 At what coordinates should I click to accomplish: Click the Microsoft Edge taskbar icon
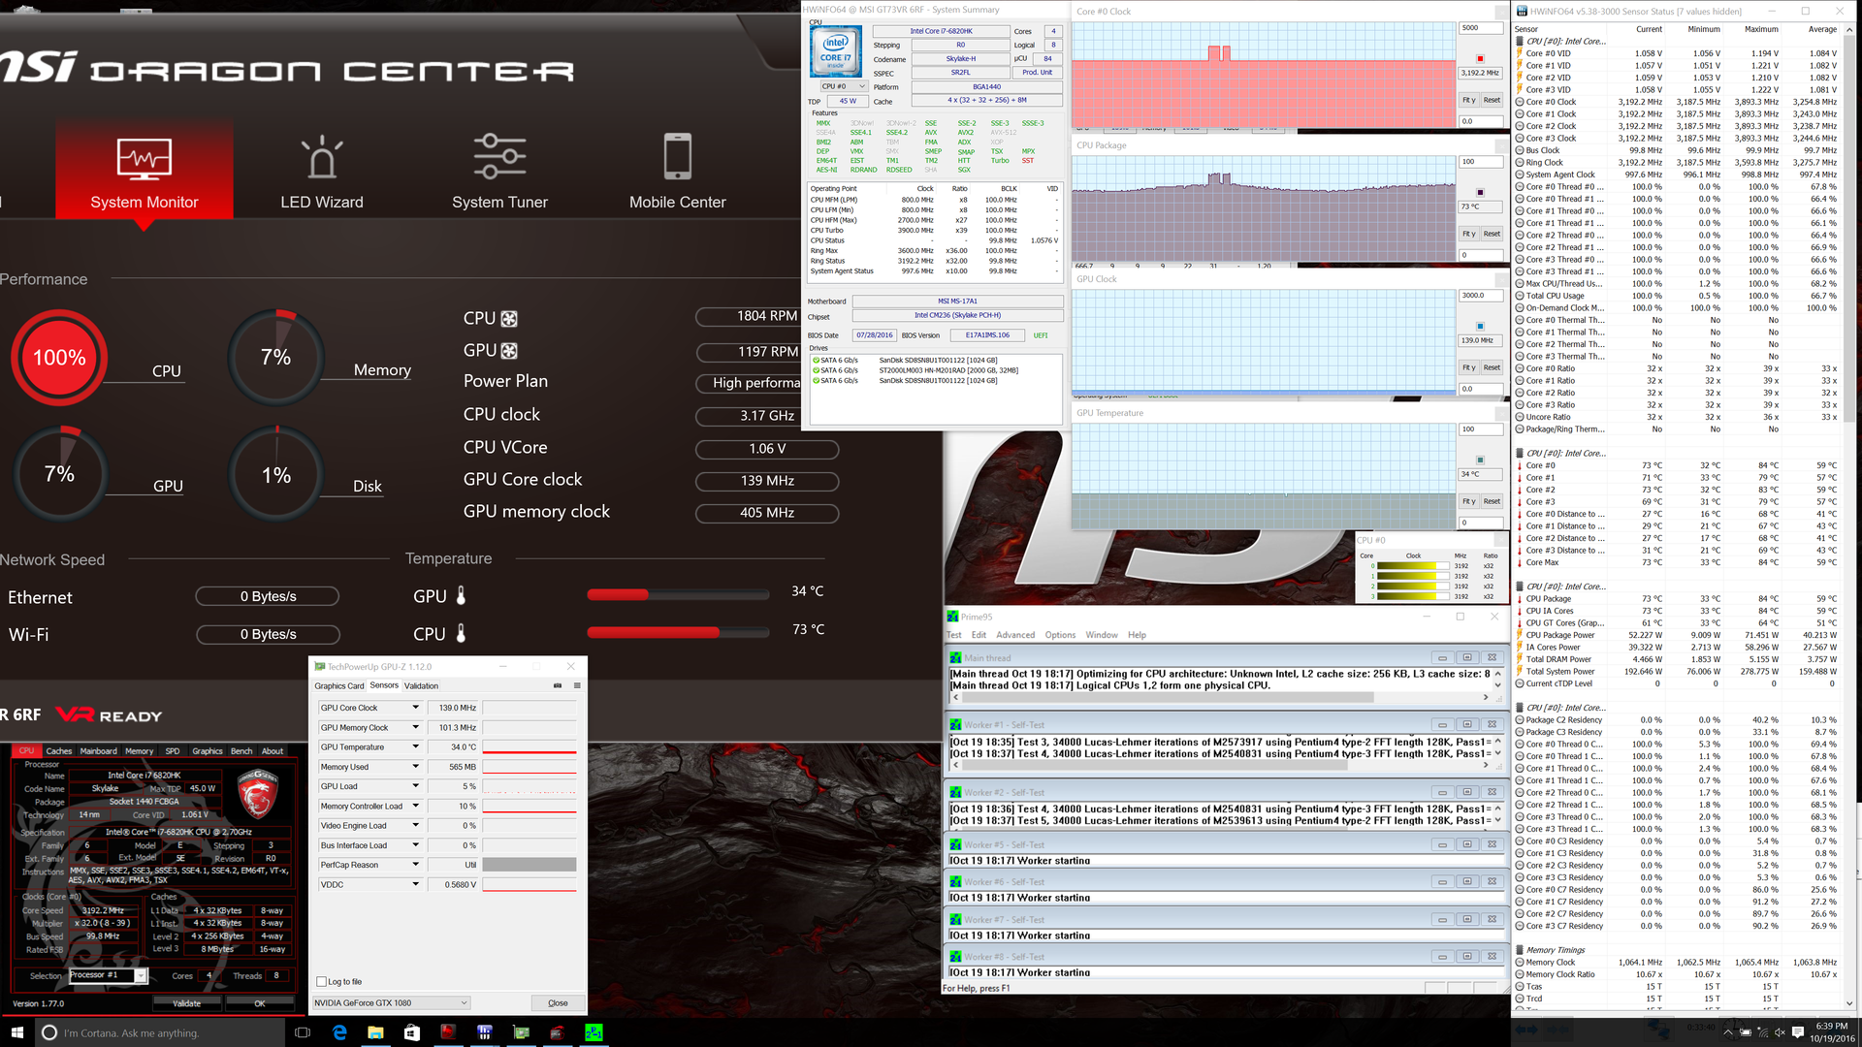tap(339, 1032)
